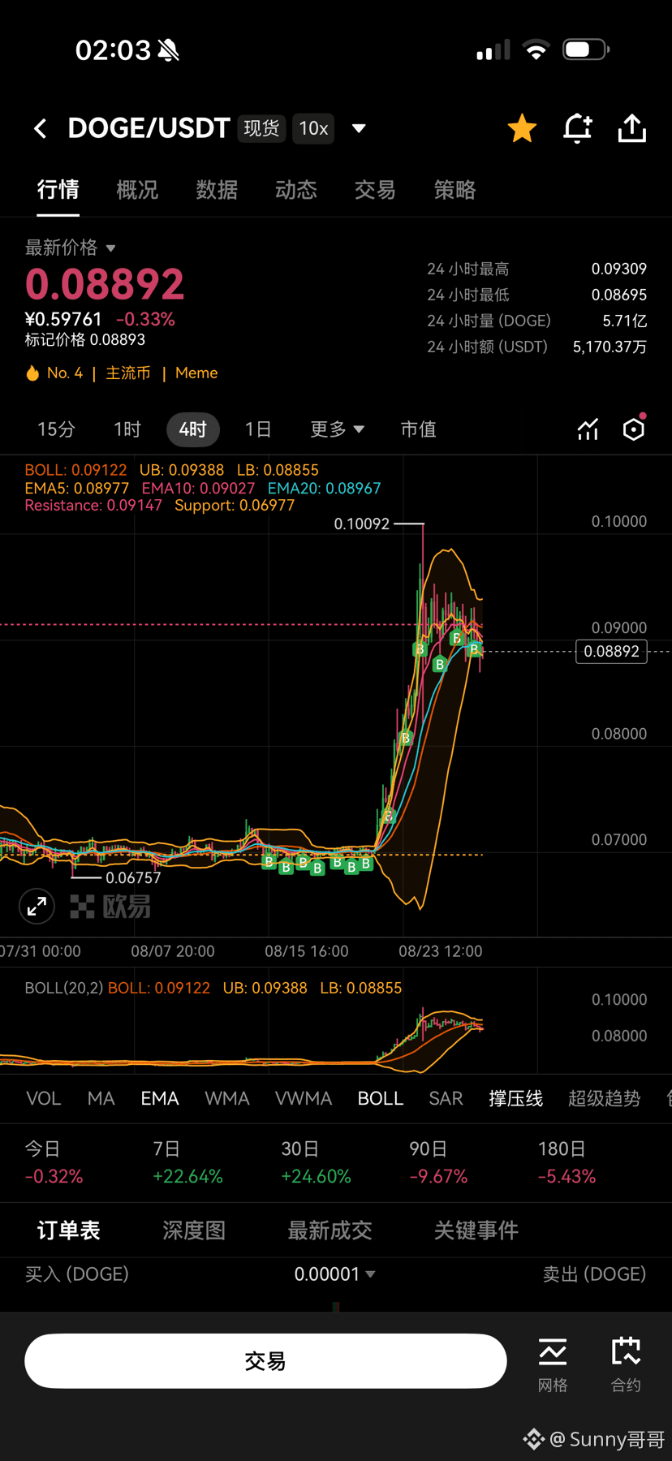The image size is (672, 1461).
Task: Tap the battery status icon
Action: pyautogui.click(x=586, y=50)
